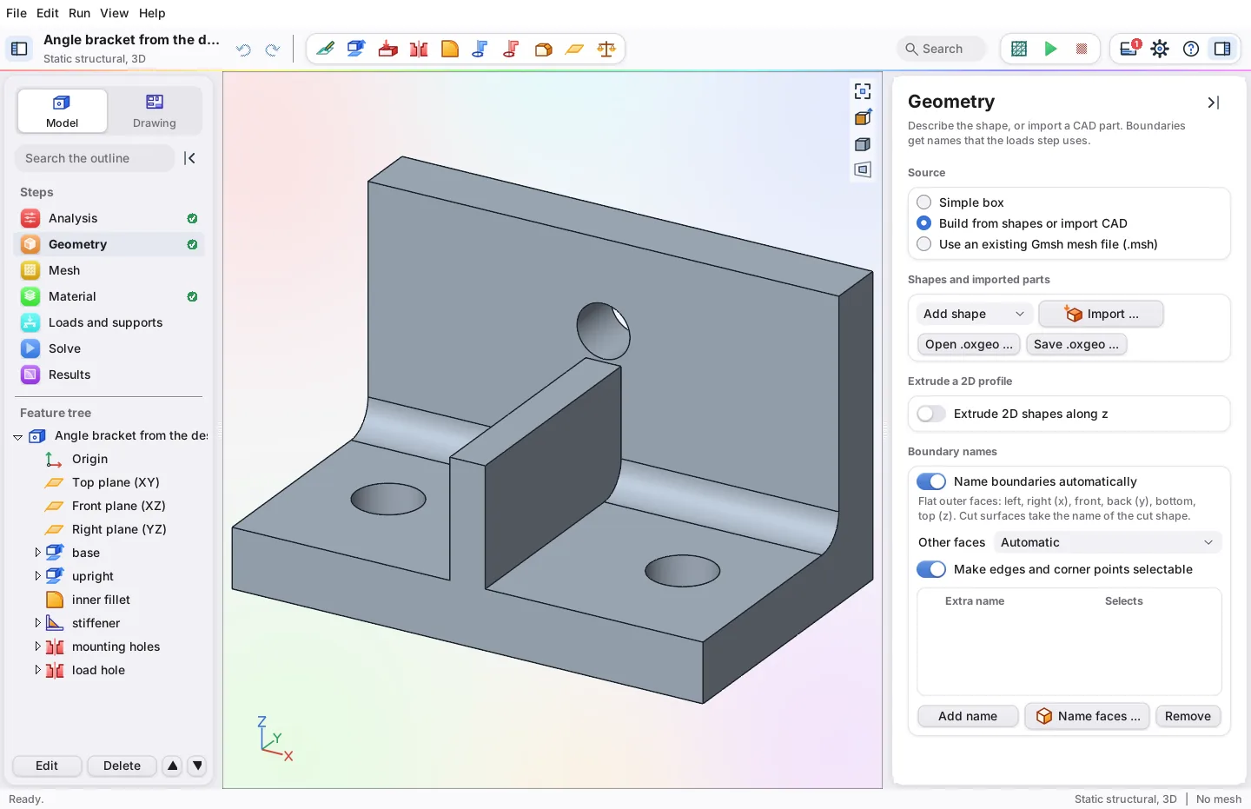Click the undo arrow
This screenshot has width=1251, height=809.
click(x=244, y=50)
